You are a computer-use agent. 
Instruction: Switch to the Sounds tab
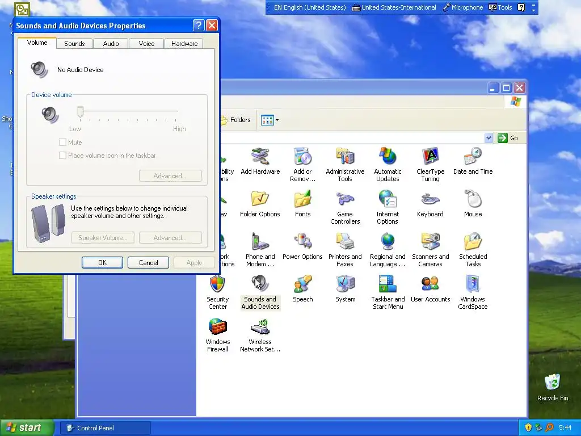[x=74, y=43]
